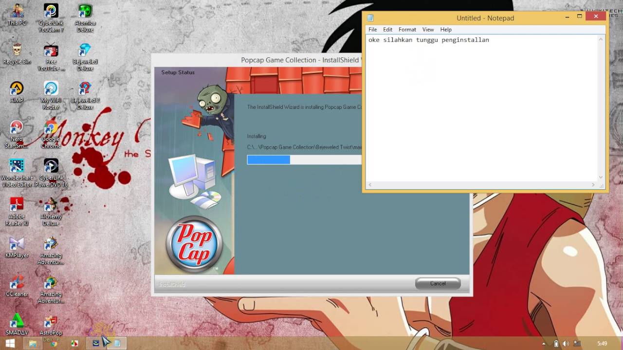The image size is (623, 350).
Task: Click the clock showing 5:49
Action: (x=602, y=344)
